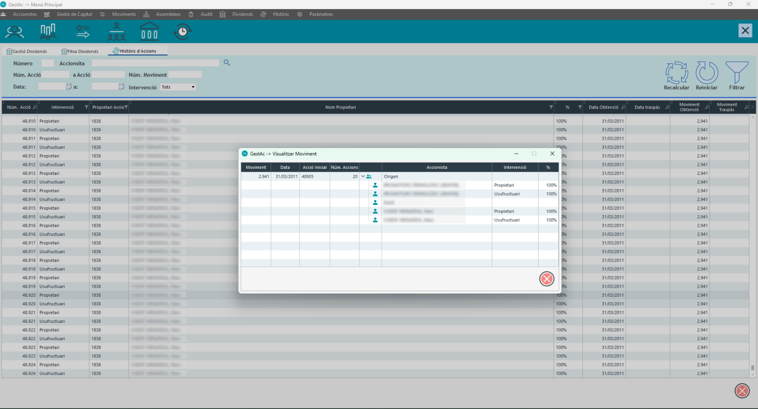Click the red close button in Visualitzar Moviment
Viewport: 758px width, 409px height.
click(547, 279)
